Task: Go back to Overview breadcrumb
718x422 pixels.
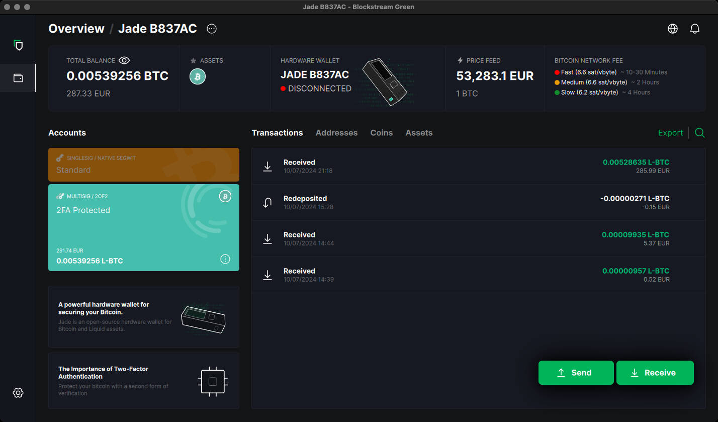Action: [76, 29]
